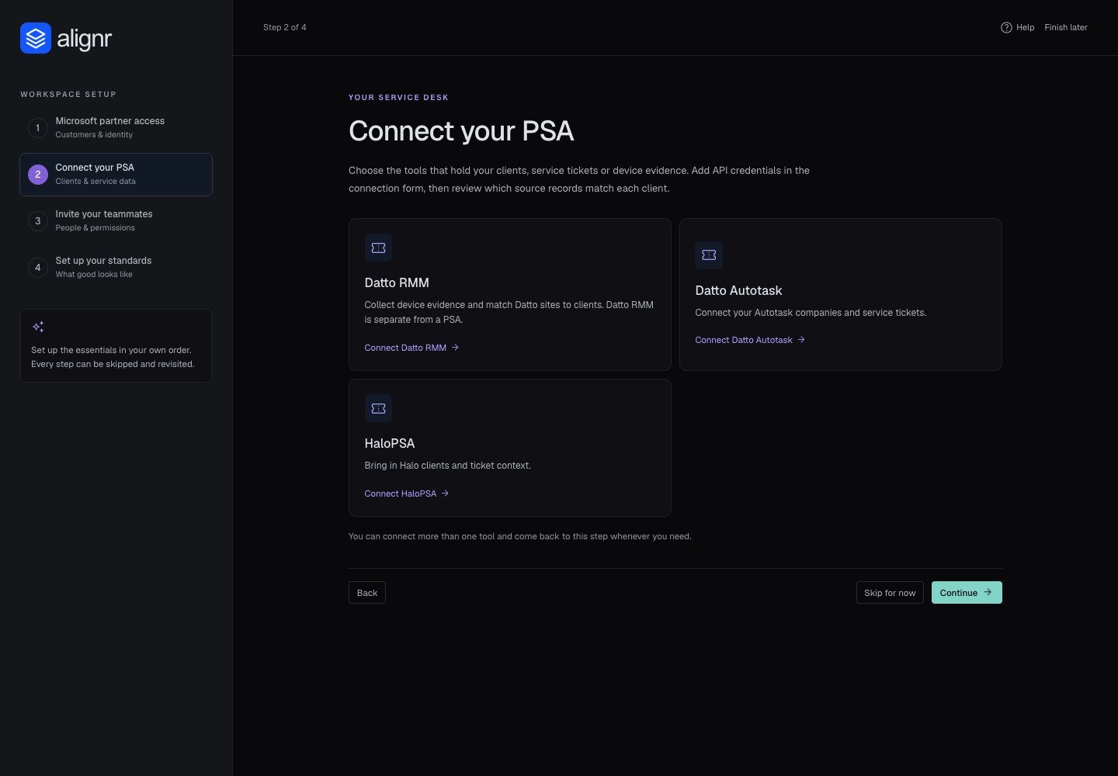Click the alignr logo icon
This screenshot has width=1118, height=776.
coord(36,38)
